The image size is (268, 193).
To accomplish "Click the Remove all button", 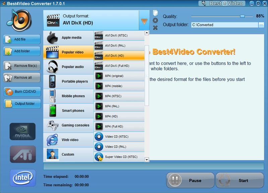I will click(x=22, y=77).
